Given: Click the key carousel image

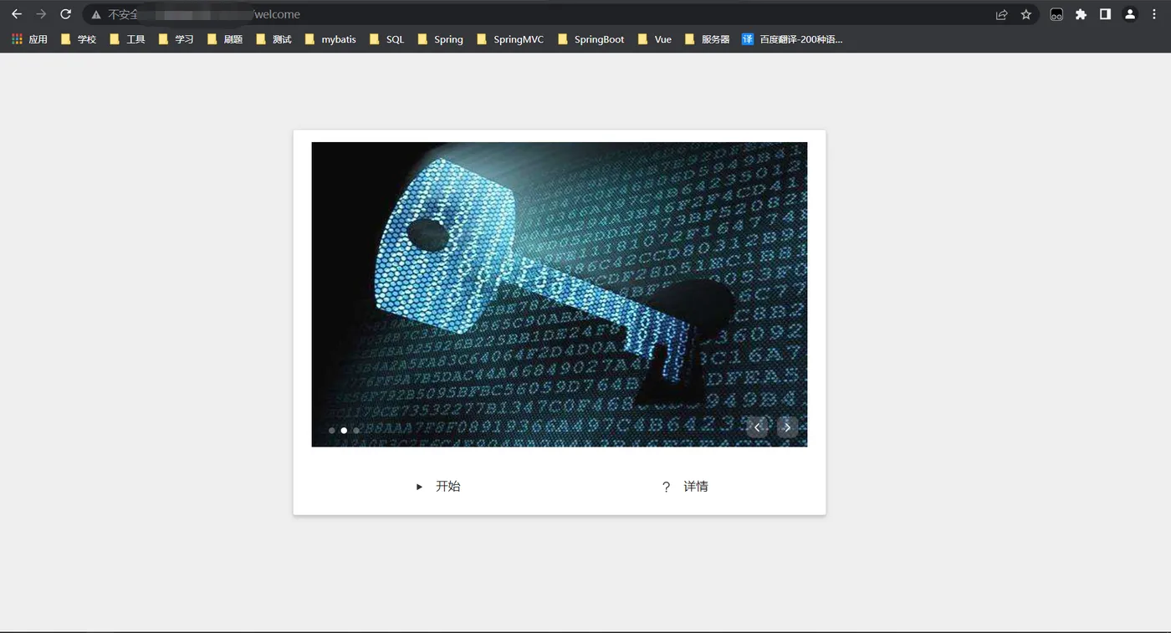Looking at the screenshot, I should tap(560, 294).
